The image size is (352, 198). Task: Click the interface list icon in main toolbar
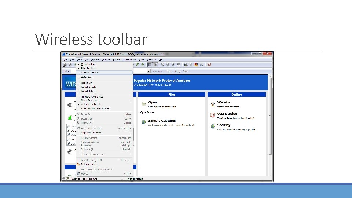pos(65,65)
